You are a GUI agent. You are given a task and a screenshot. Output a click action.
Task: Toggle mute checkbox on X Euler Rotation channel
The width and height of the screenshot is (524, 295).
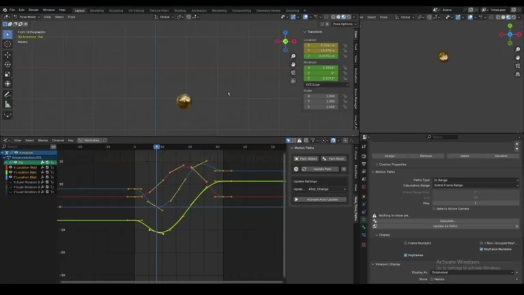coord(47,182)
